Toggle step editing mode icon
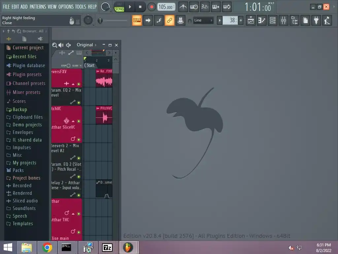Image resolution: width=338 pixels, height=254 pixels. pos(159,20)
